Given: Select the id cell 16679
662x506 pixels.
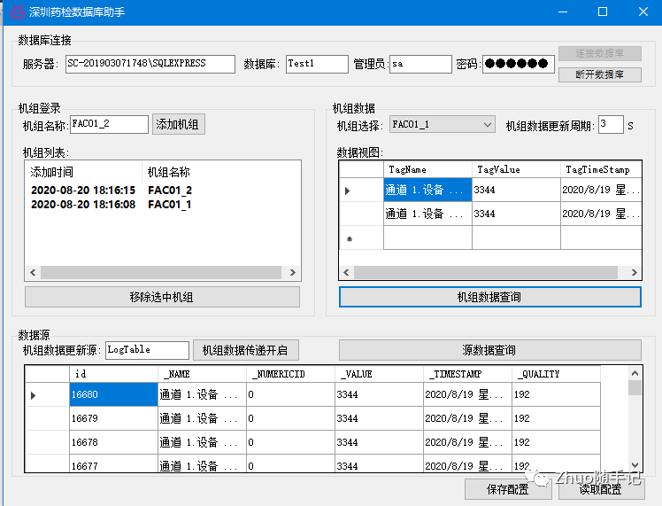Looking at the screenshot, I should tap(113, 418).
